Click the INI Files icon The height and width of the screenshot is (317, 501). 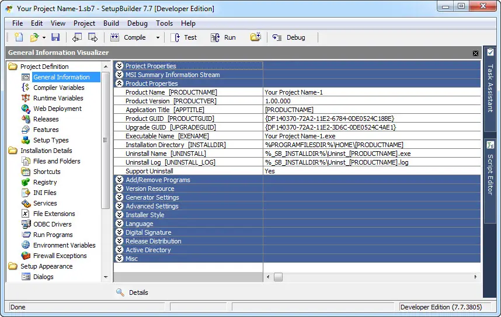click(26, 193)
